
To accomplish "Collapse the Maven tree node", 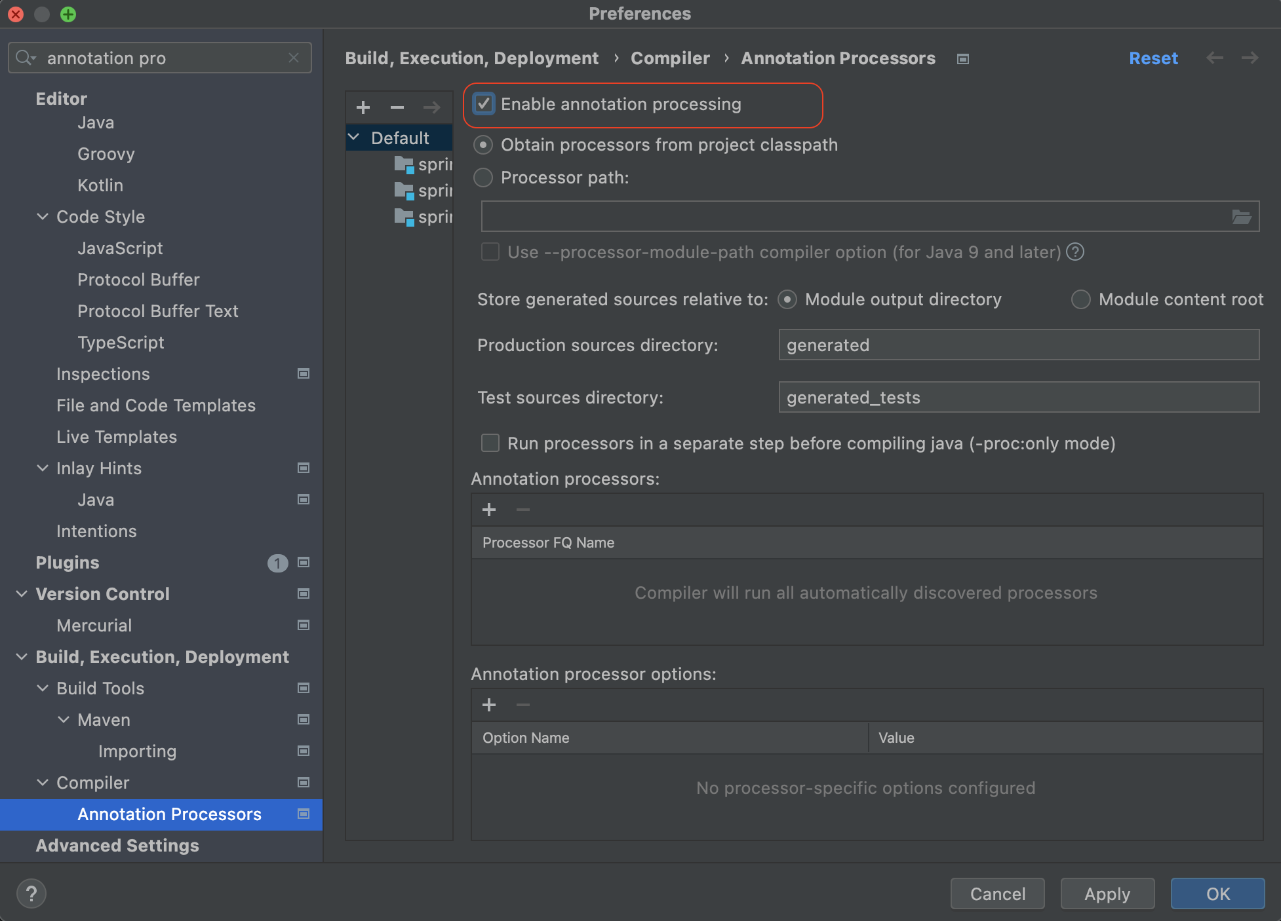I will (64, 720).
